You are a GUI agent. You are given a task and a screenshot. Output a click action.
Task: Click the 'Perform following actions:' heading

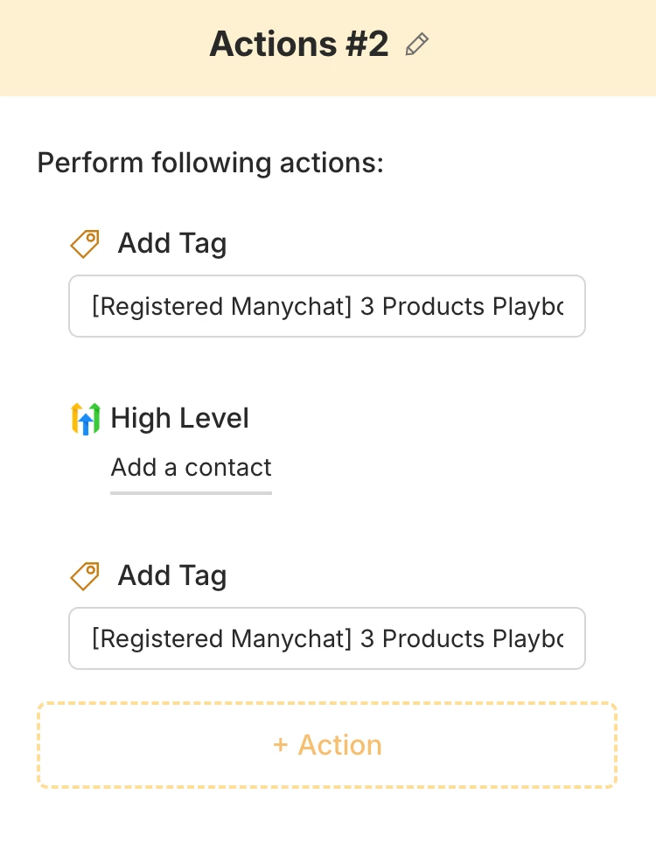(x=211, y=164)
